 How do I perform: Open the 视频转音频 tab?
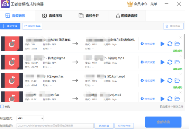click(127, 16)
